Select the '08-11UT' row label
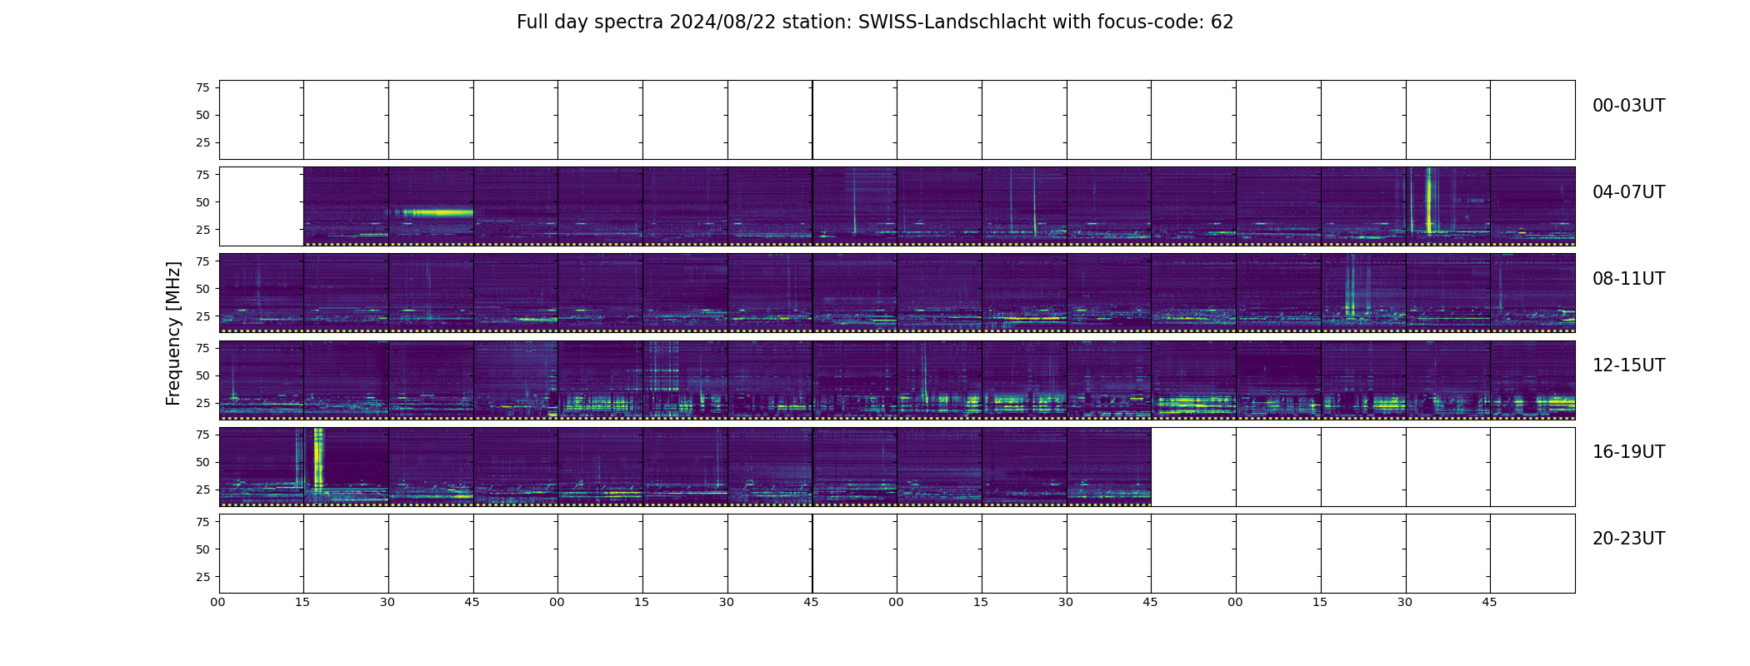1750x666 pixels. tap(1628, 279)
